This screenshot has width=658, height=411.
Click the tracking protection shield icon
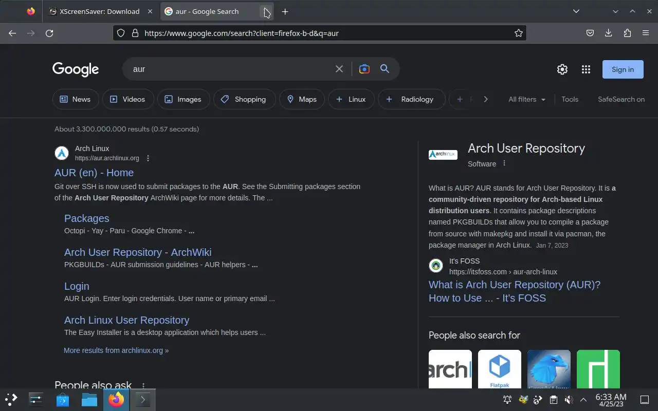click(121, 33)
